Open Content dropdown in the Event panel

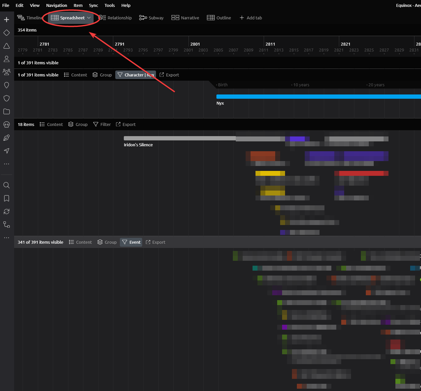pyautogui.click(x=80, y=242)
